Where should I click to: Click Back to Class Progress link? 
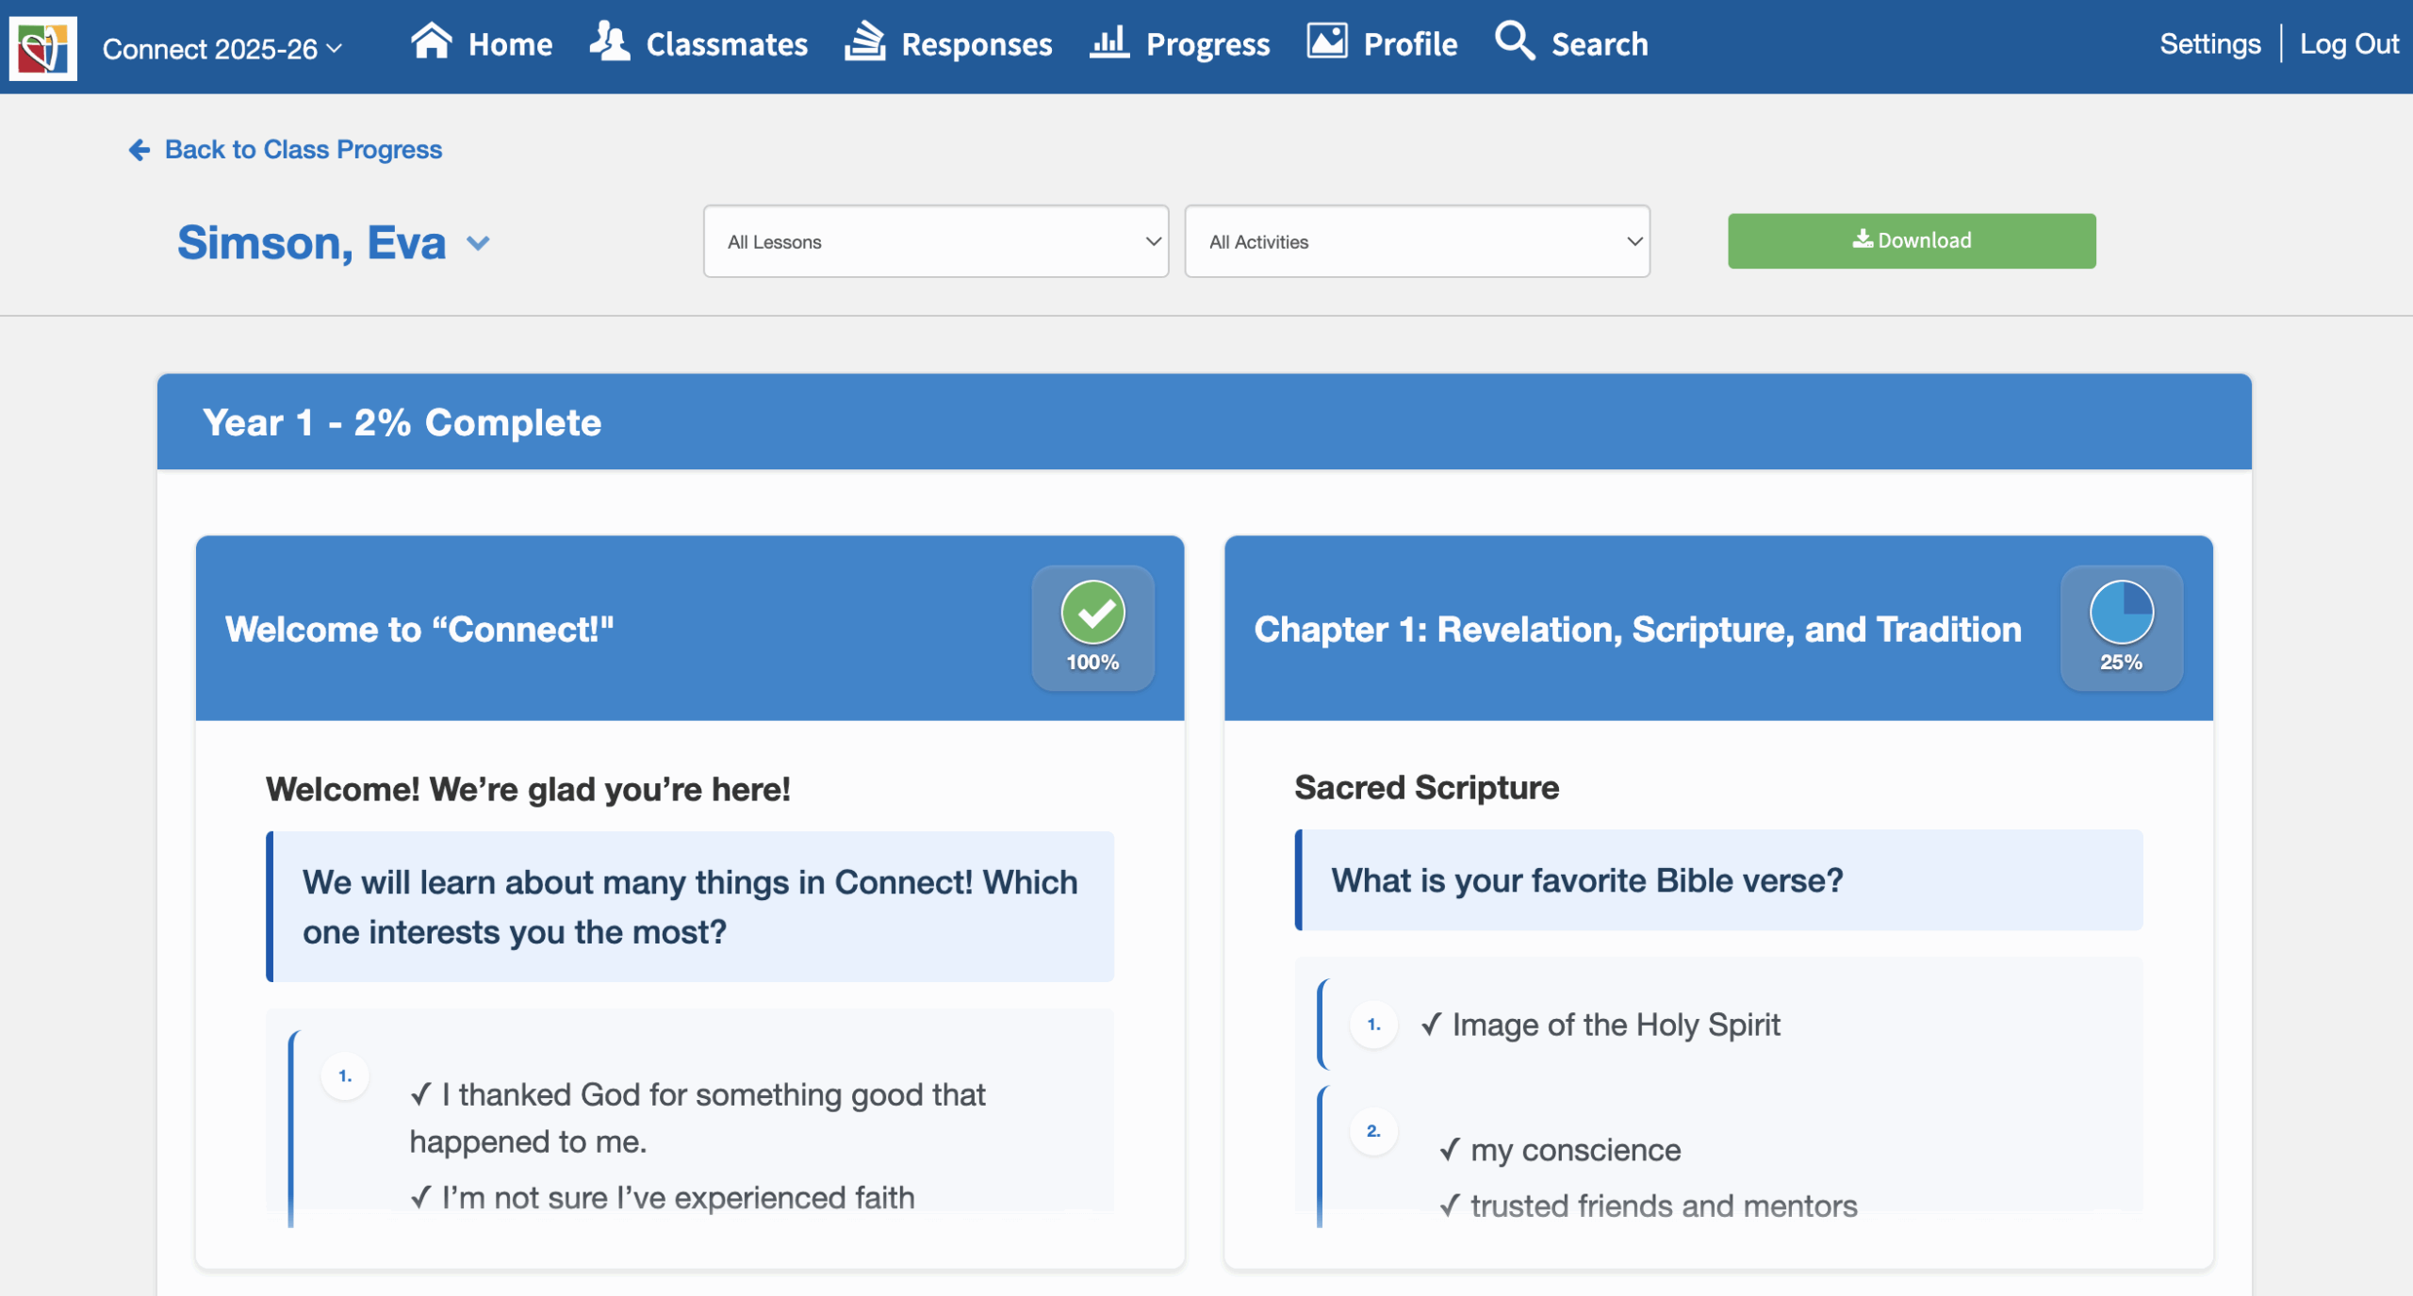pos(303,150)
